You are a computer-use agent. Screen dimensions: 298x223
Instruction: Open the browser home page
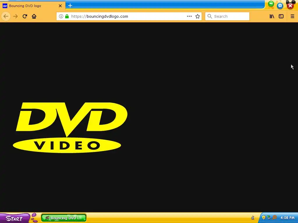point(34,16)
